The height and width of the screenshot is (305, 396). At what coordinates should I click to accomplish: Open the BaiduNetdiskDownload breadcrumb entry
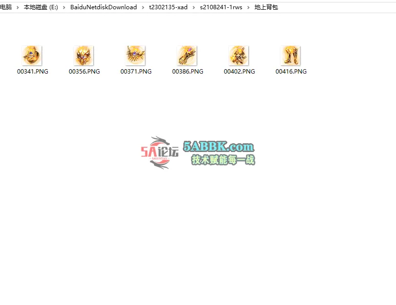point(103,7)
